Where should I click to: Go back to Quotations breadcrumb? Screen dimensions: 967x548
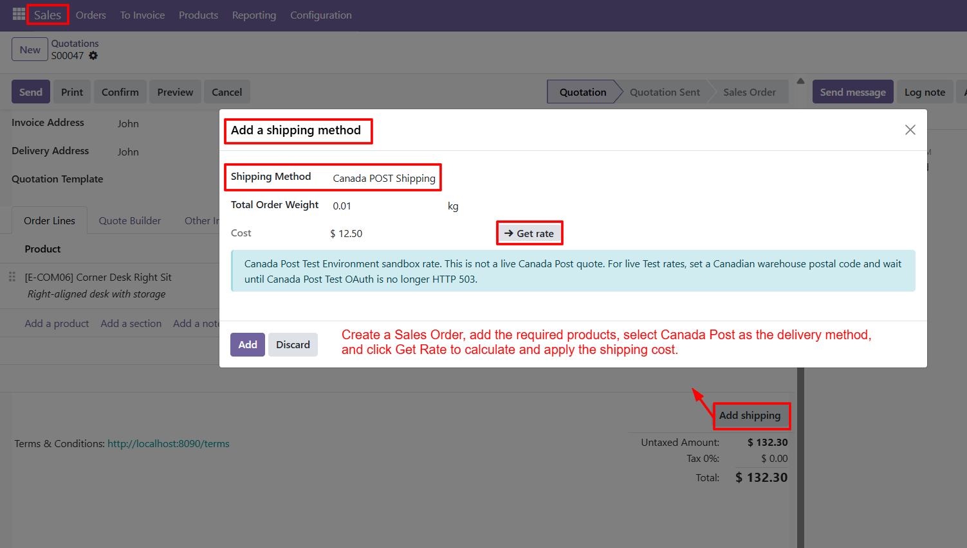pyautogui.click(x=75, y=44)
